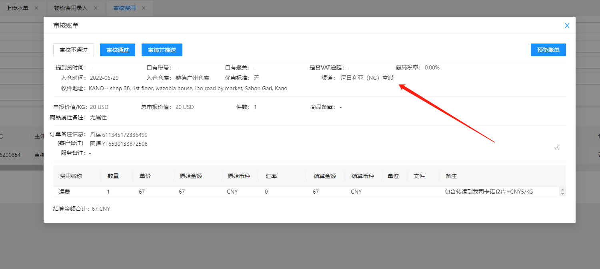Close the 物流费用录入 tab
The width and height of the screenshot is (600, 269).
tap(96, 8)
